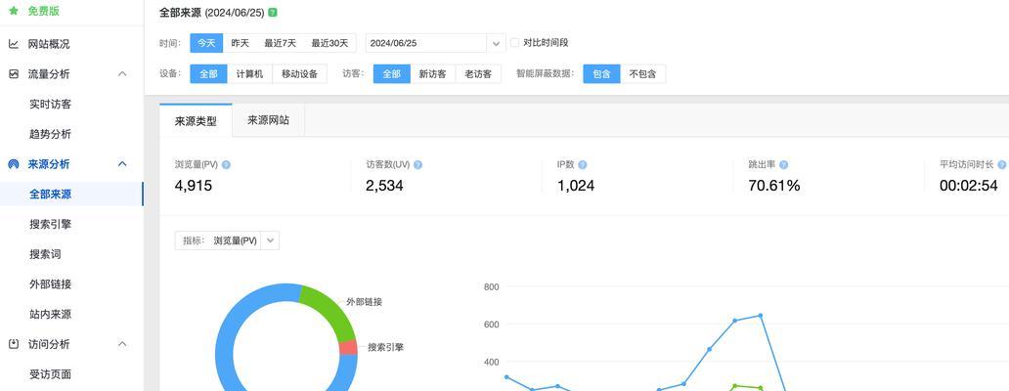The width and height of the screenshot is (1009, 391).
Task: Click the 搜索引擎 donut chart label
Action: coord(385,347)
